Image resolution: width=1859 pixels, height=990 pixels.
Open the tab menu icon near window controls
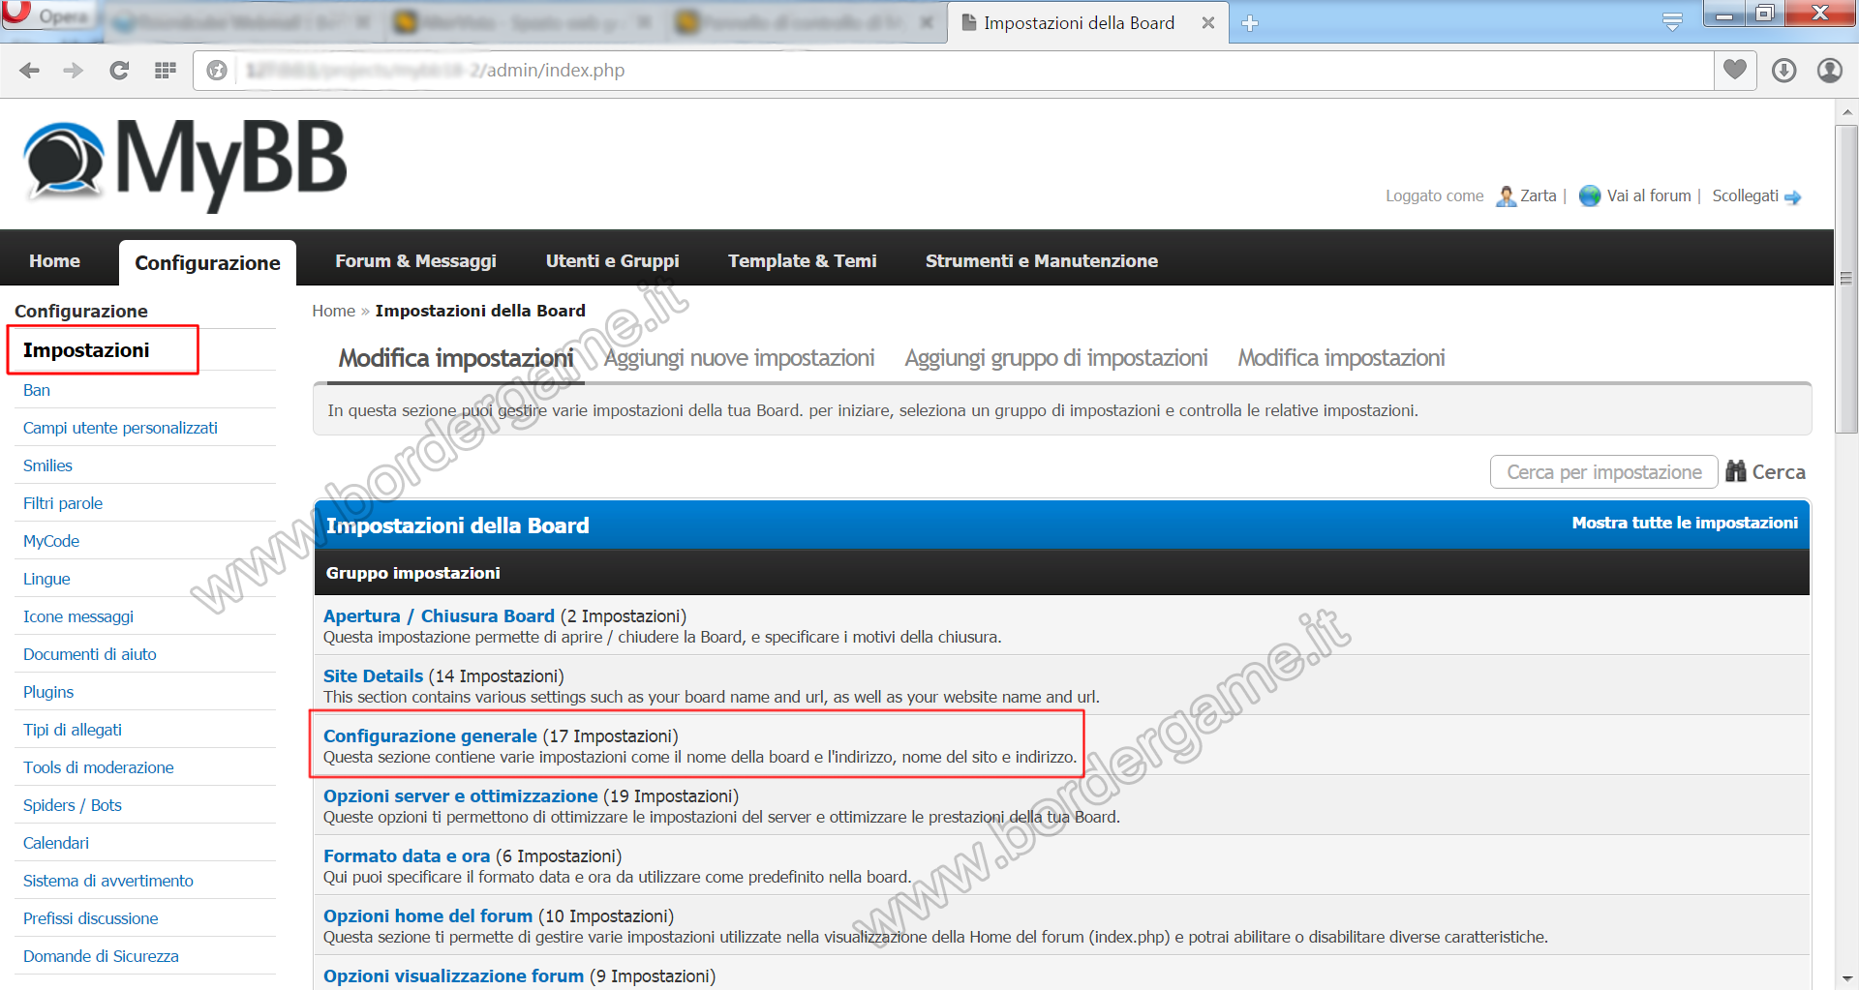(x=1672, y=22)
